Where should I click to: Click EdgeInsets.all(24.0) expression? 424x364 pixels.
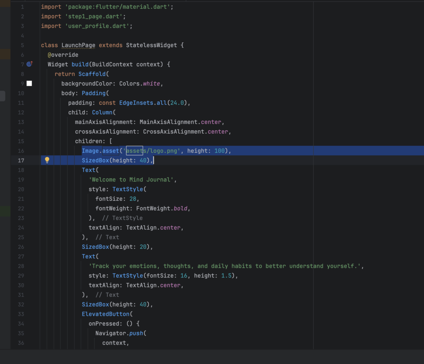[x=153, y=103]
